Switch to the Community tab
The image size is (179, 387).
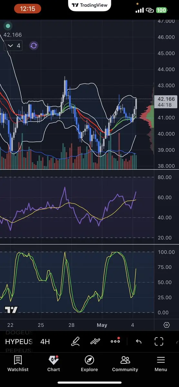pos(125,364)
